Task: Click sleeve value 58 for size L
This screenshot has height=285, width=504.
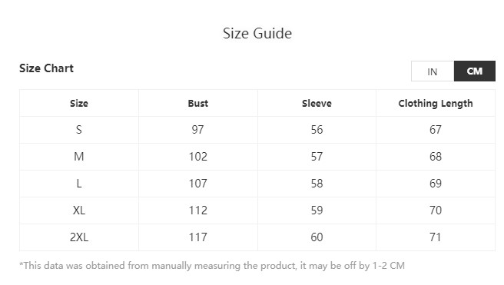Action: click(x=317, y=184)
